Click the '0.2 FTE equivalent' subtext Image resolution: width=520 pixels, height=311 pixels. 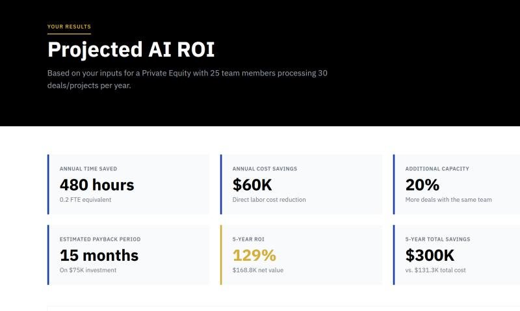pyautogui.click(x=85, y=200)
